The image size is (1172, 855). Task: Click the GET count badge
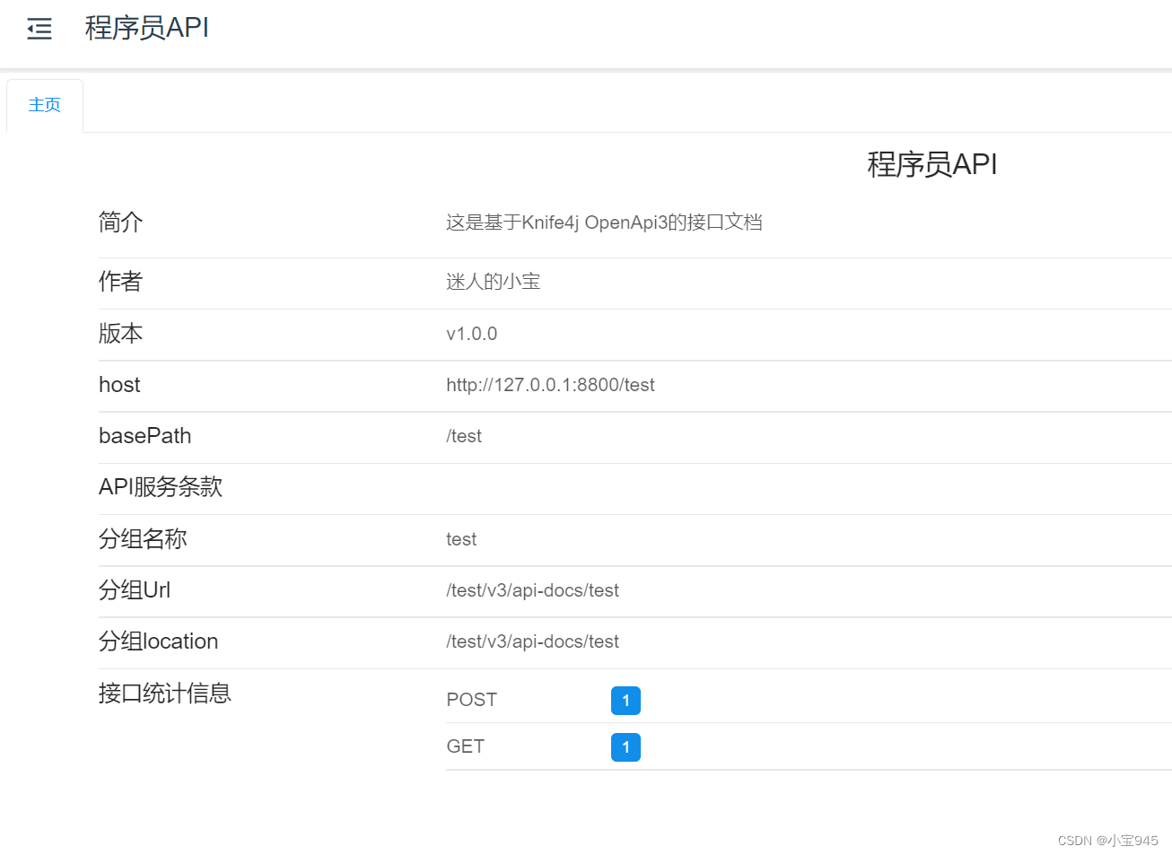625,747
